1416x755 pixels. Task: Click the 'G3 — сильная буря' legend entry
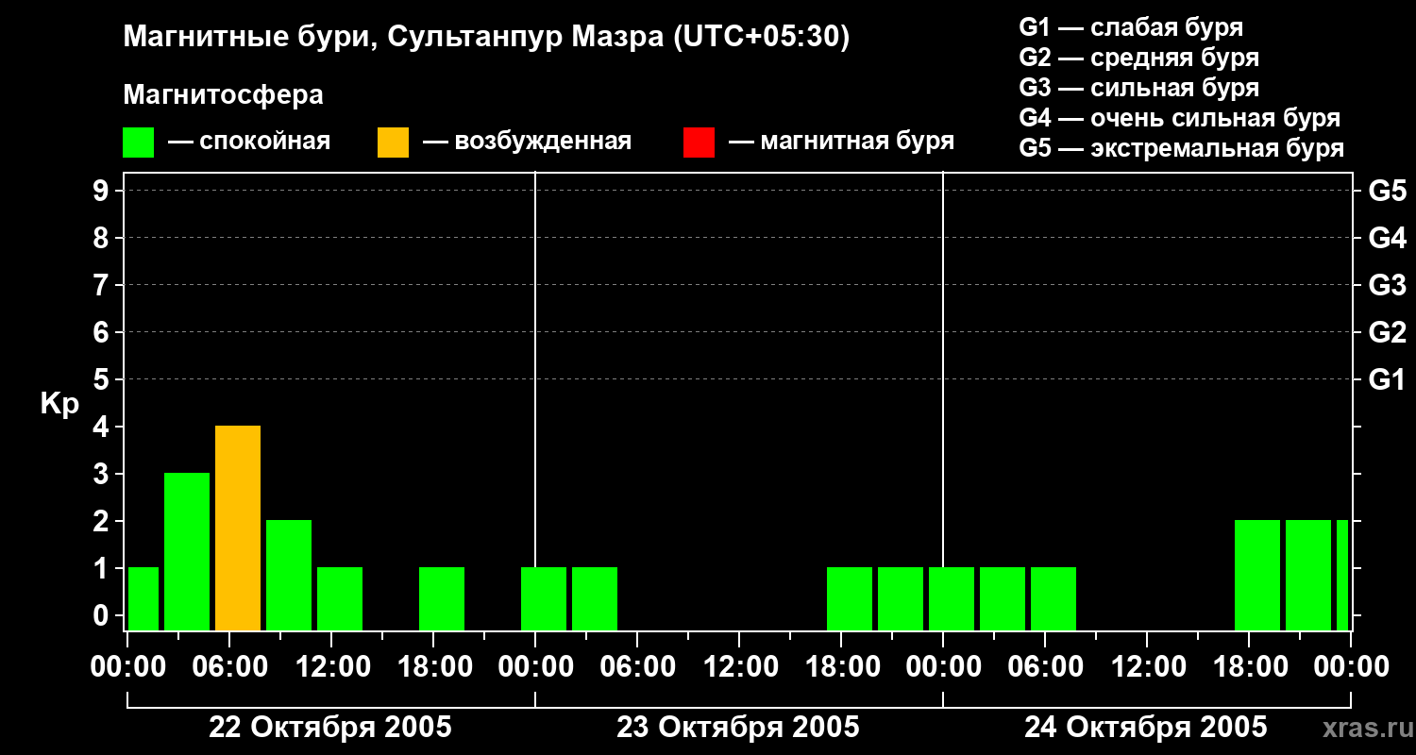point(1138,88)
